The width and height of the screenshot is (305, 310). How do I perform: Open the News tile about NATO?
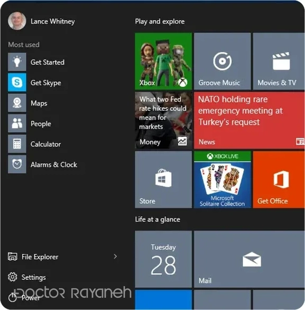pyautogui.click(x=249, y=120)
